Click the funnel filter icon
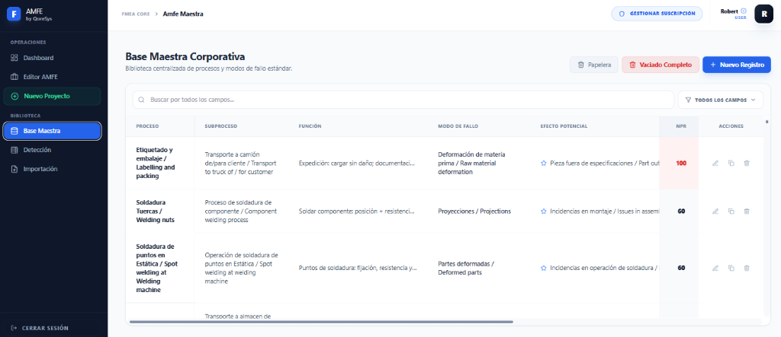781x337 pixels. pos(689,100)
